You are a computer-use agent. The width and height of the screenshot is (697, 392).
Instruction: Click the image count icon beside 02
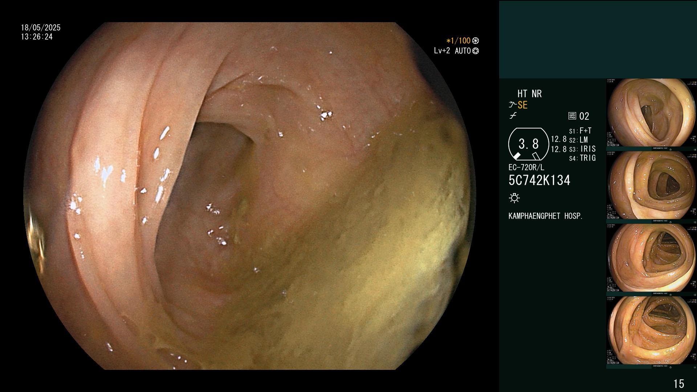(572, 116)
